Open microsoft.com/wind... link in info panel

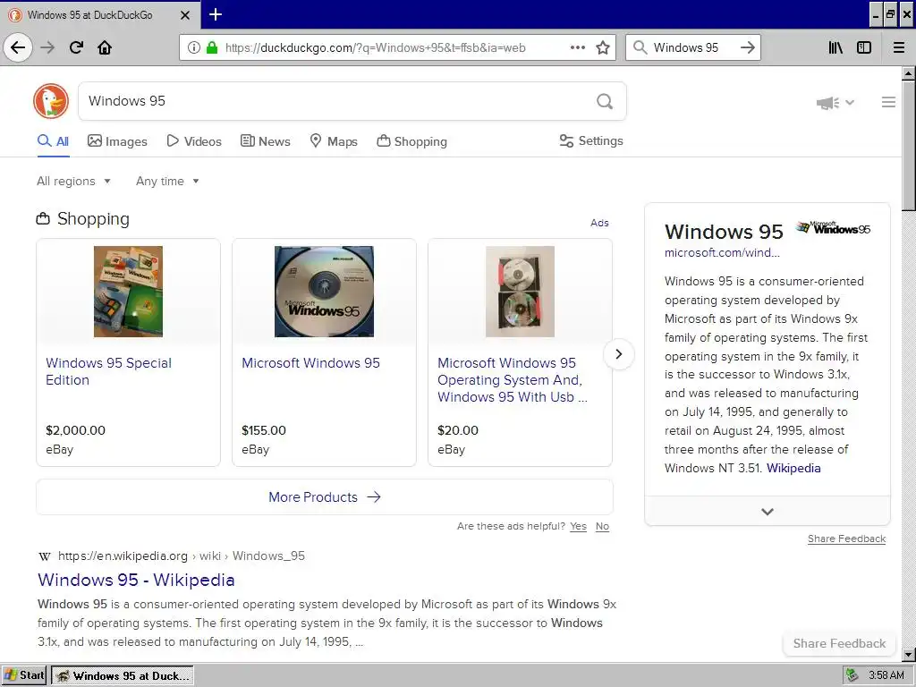(x=722, y=253)
